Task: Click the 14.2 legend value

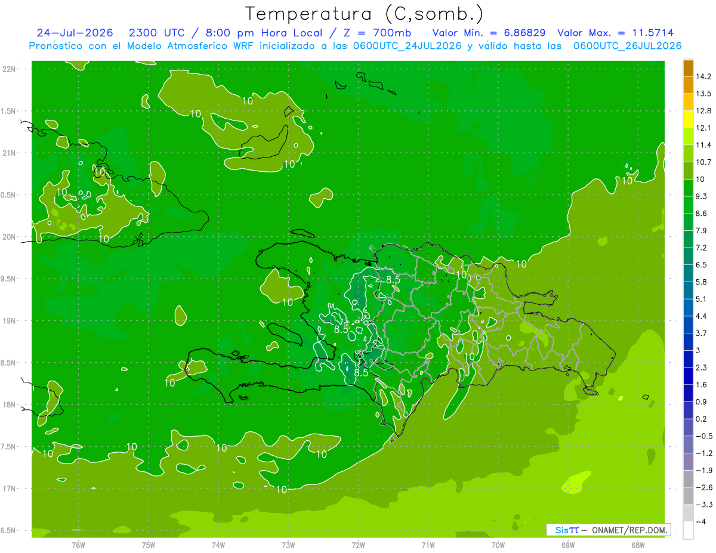Action: click(703, 76)
